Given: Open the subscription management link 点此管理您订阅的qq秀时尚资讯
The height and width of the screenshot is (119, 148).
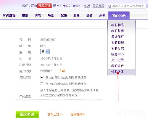Looking at the screenshot, I should 60,95.
